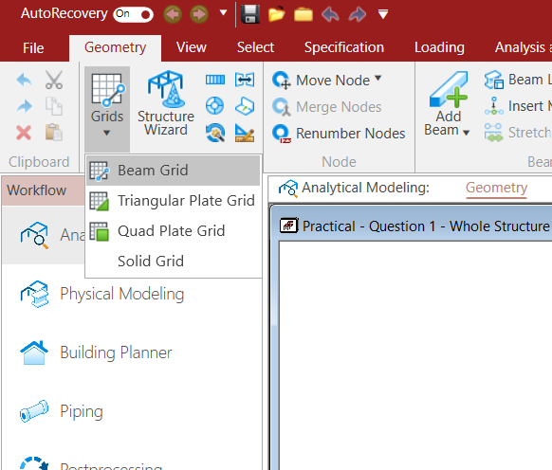Open the dropdown arrow after the round navigation arrows
This screenshot has width=552, height=470.
[223, 13]
